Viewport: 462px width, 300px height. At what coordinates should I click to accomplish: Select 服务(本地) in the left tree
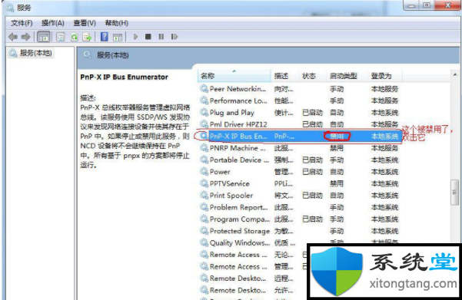tap(35, 53)
